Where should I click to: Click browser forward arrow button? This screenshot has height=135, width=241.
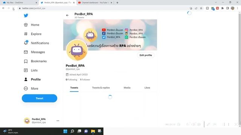click(8, 8)
